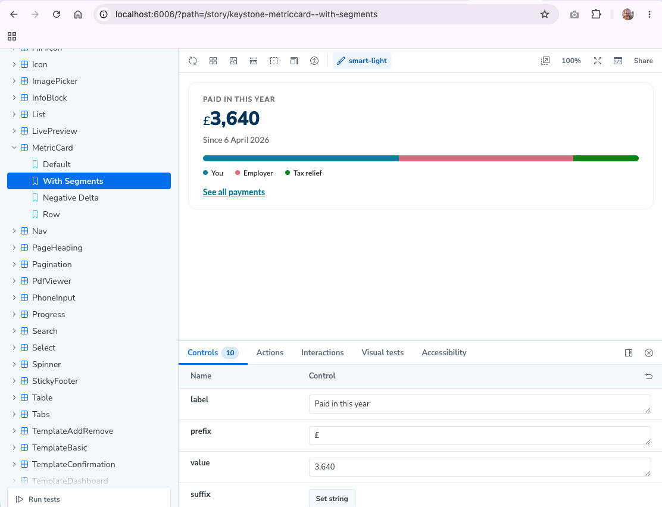Screen dimensions: 662x507
Task: Switch to the Interactions tab
Action: pos(322,352)
